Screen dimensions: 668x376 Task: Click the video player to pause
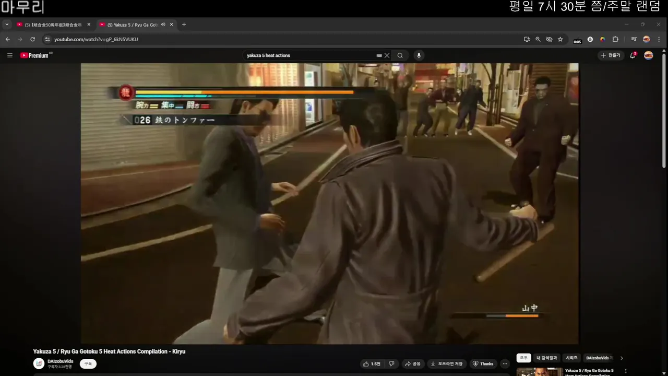tap(329, 204)
